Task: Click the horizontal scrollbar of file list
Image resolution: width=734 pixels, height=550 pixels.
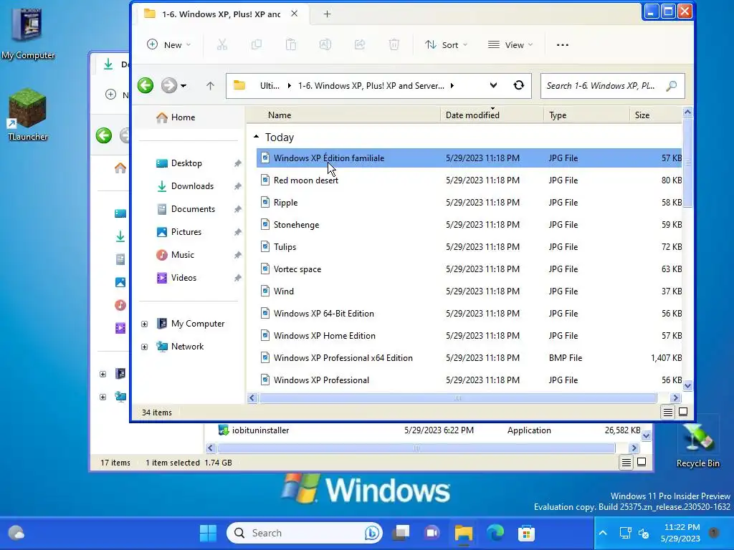Action: [458, 398]
